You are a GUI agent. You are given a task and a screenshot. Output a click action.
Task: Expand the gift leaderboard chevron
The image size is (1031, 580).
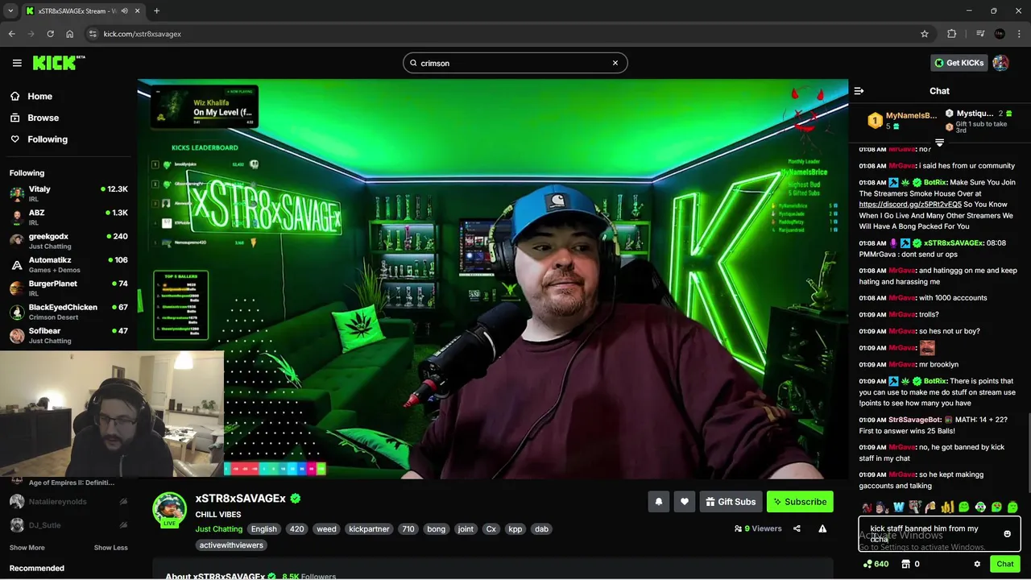click(939, 143)
